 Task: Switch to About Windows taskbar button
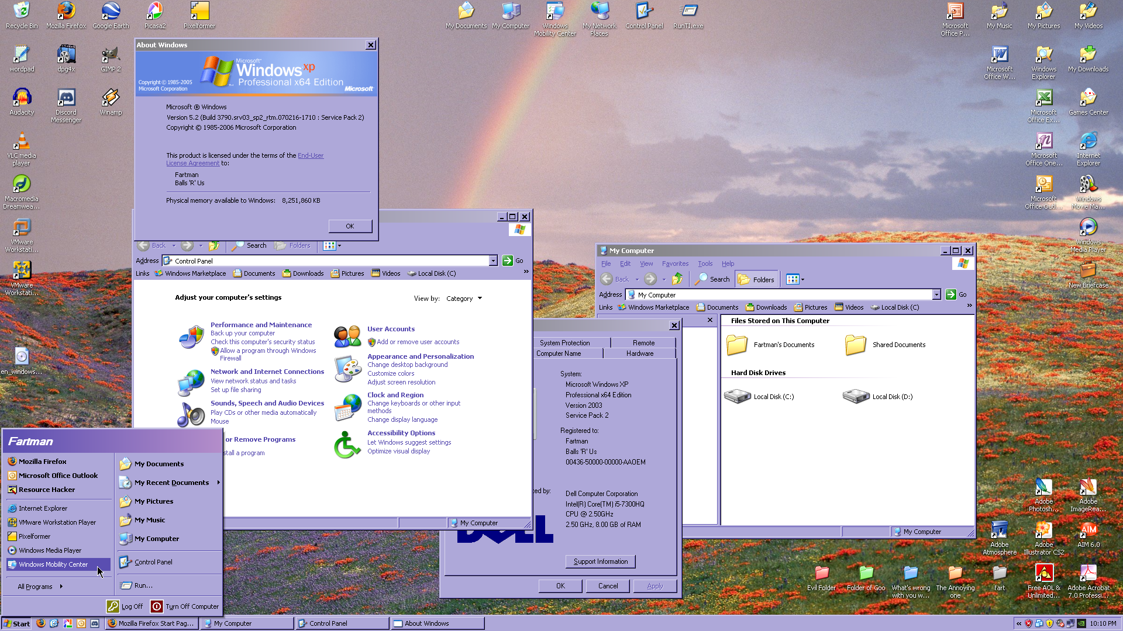click(438, 623)
